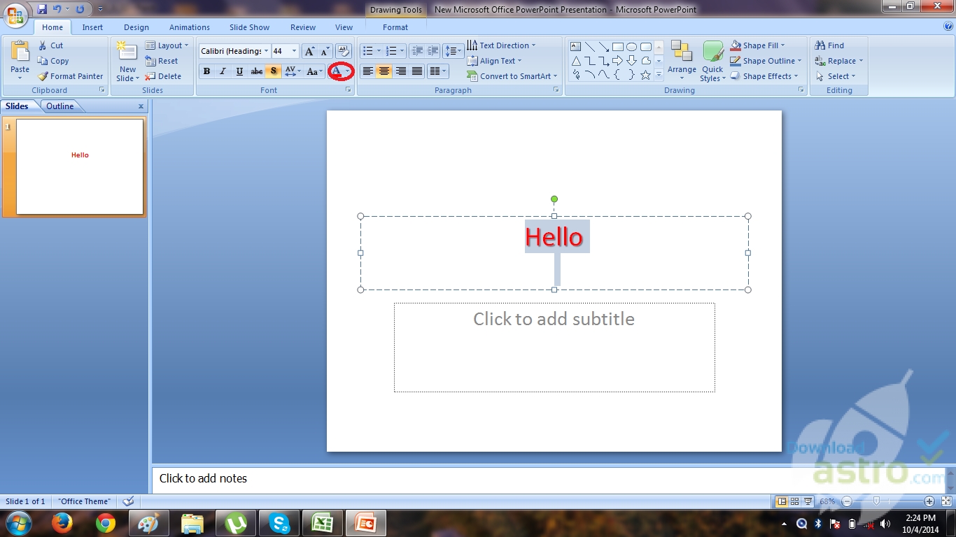Click the Increase Font Size icon

tap(309, 50)
